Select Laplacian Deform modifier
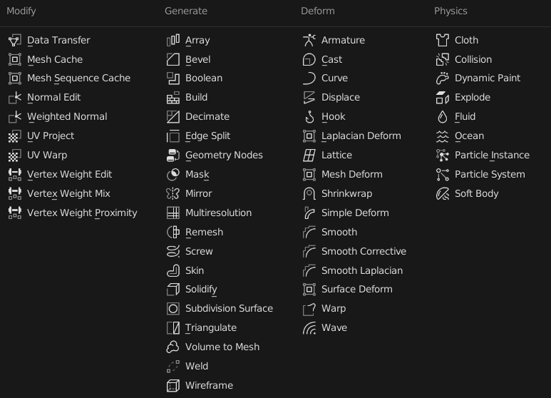551x398 pixels. [x=352, y=136]
